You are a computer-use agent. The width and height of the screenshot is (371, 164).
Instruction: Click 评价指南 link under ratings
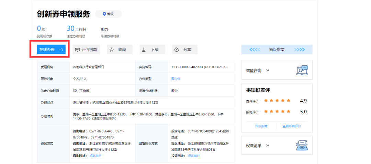pyautogui.click(x=261, y=126)
